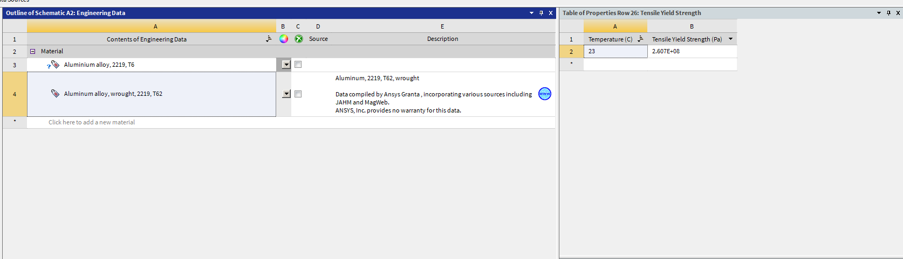Screen dimensions: 903x259
Task: Click the tag icon for Aluminum alloy, wrought
Action: point(55,94)
